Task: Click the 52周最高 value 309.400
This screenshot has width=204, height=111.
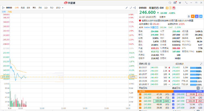Action: (176, 48)
